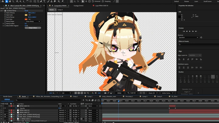Click the Effects & Presets search field
This screenshot has width=219, height=123.
(198, 44)
